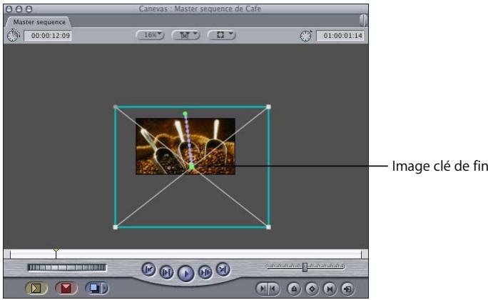
Task: Click the top-left wireframe corner handle
Action: click(x=115, y=107)
